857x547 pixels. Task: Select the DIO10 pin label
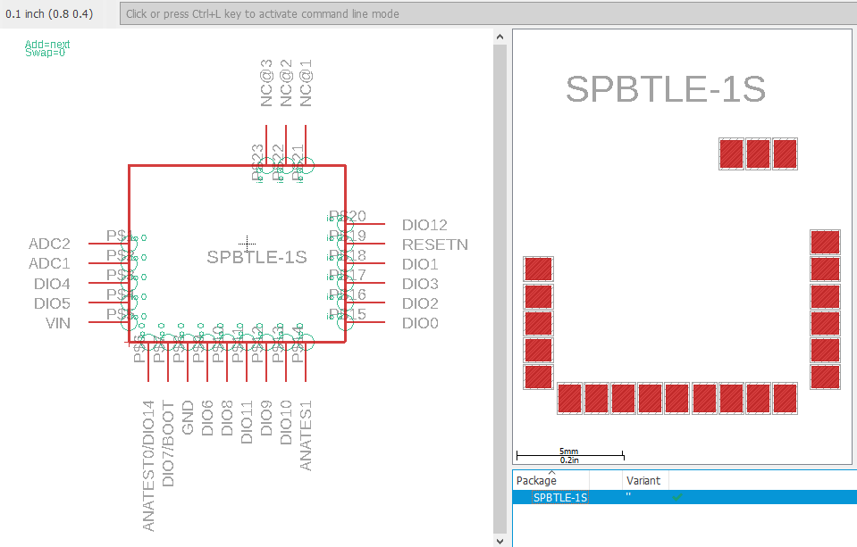286,423
